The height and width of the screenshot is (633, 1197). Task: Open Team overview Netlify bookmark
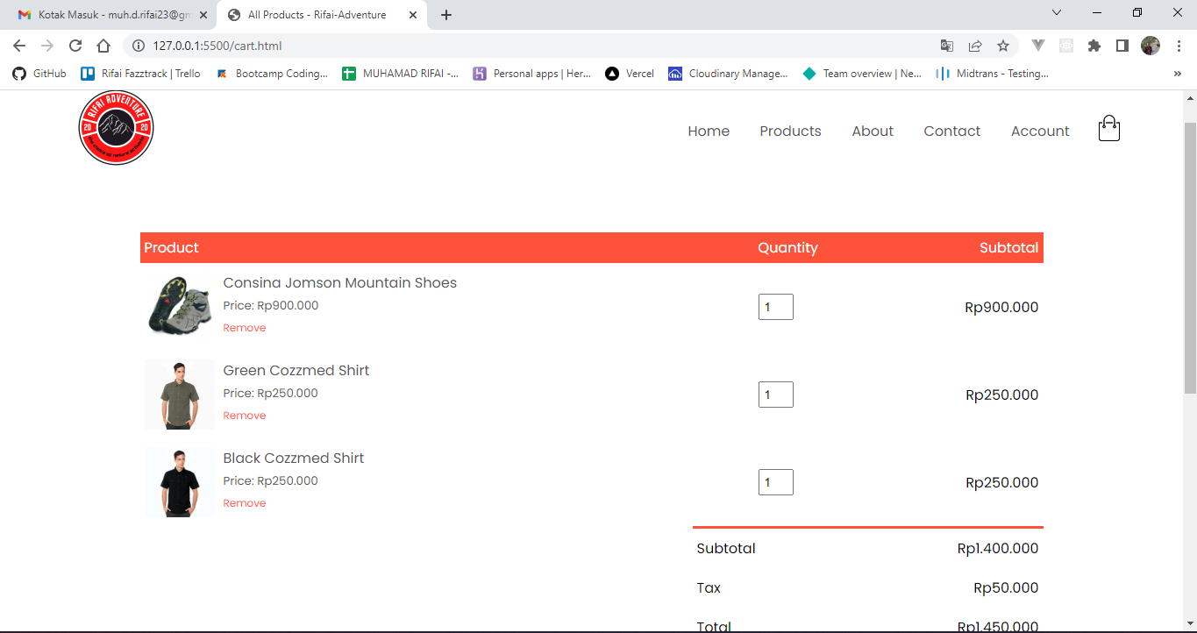(x=862, y=74)
